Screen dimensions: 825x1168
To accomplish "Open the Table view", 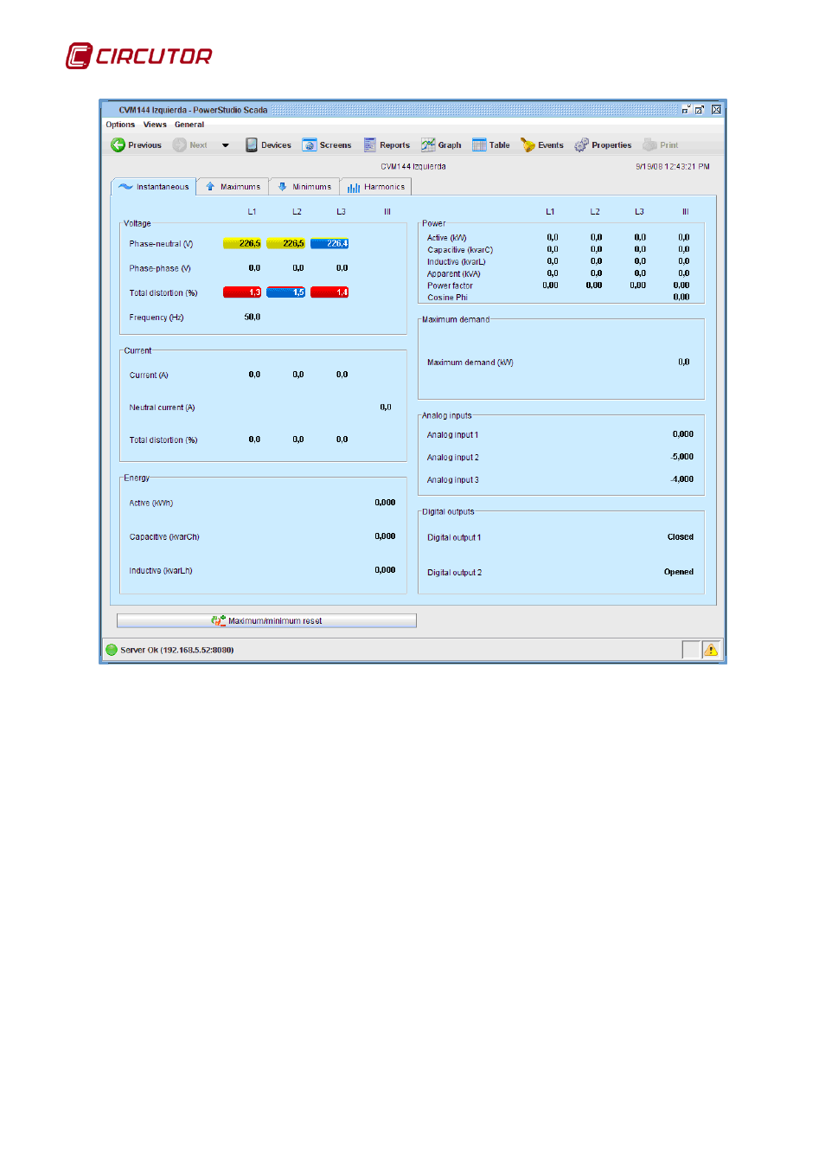I will click(x=491, y=145).
